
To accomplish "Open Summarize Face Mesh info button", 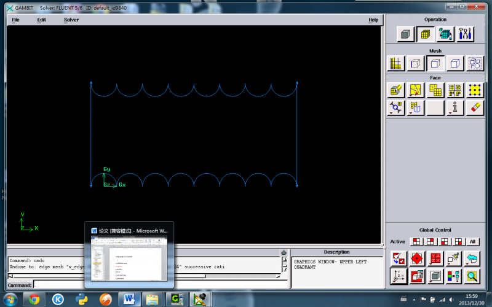I will coord(455,108).
